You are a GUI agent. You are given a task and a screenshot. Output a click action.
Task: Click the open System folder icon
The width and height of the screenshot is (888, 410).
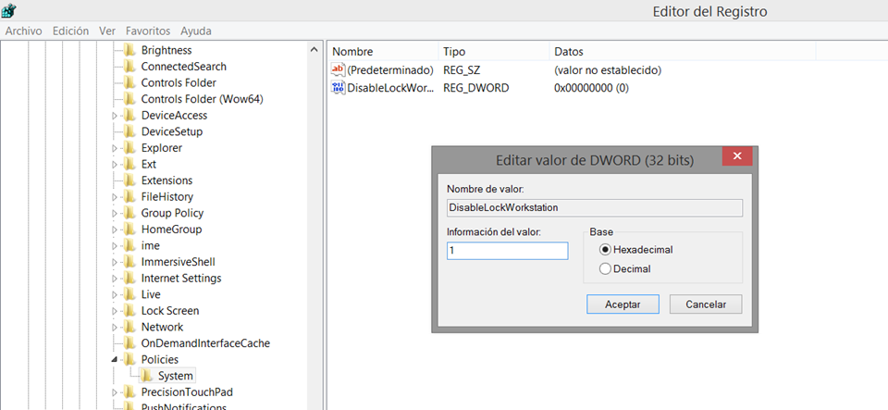point(147,376)
